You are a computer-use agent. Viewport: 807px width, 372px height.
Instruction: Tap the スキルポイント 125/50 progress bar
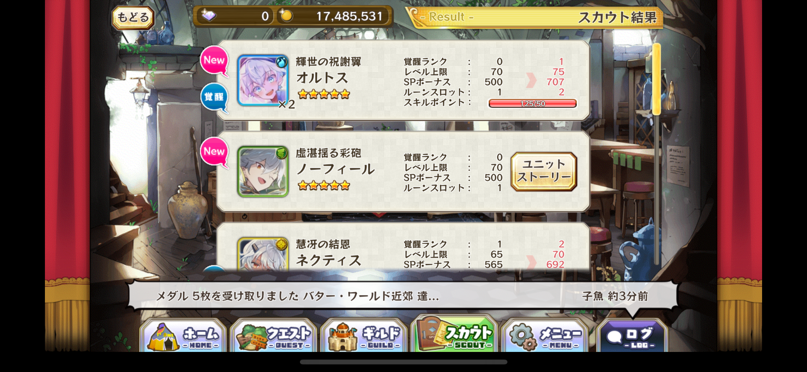point(532,103)
